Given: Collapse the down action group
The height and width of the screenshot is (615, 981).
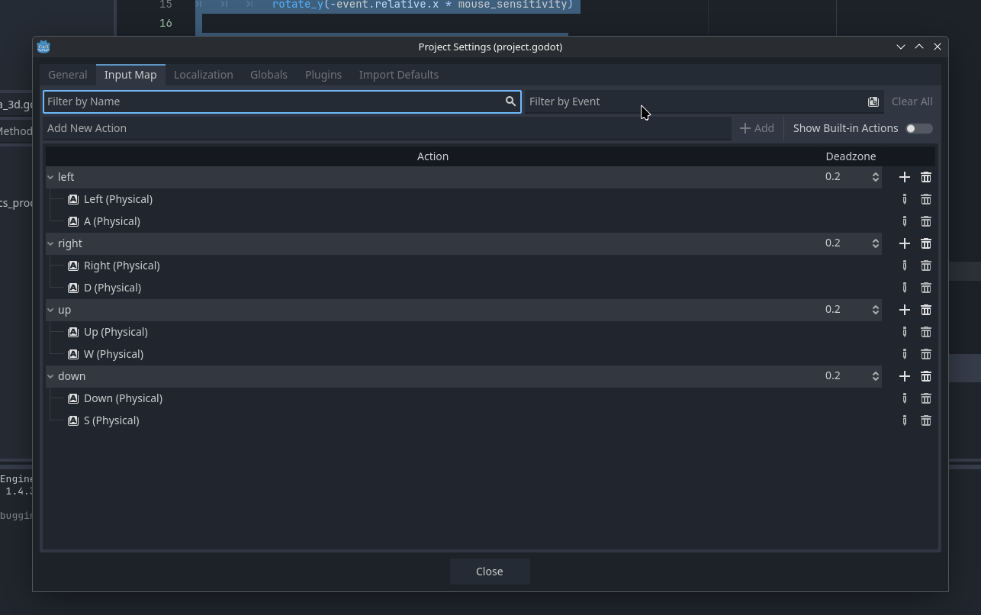Looking at the screenshot, I should [x=50, y=376].
